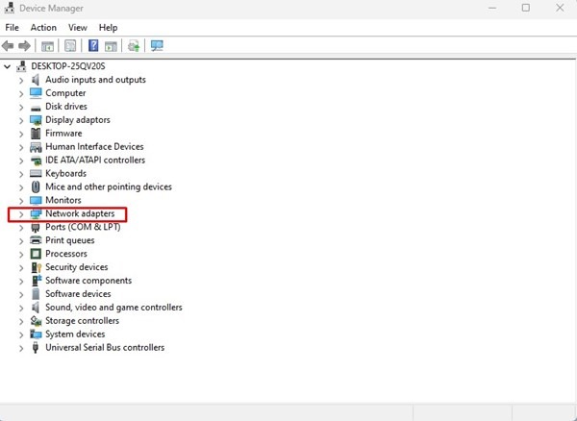Expand Universal Serial Bus controllers node
Viewport: 577px width, 421px height.
21,348
